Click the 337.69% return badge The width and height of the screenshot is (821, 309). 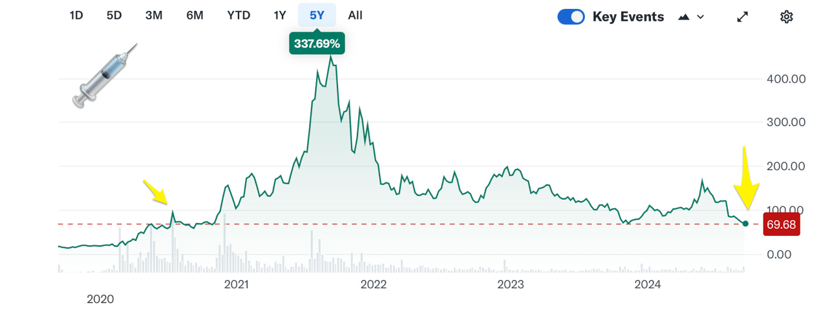(x=317, y=44)
